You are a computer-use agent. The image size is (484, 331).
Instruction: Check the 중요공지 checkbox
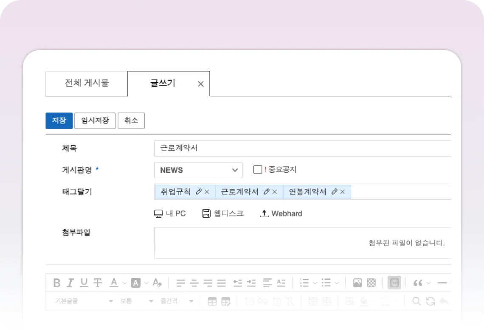[257, 170]
